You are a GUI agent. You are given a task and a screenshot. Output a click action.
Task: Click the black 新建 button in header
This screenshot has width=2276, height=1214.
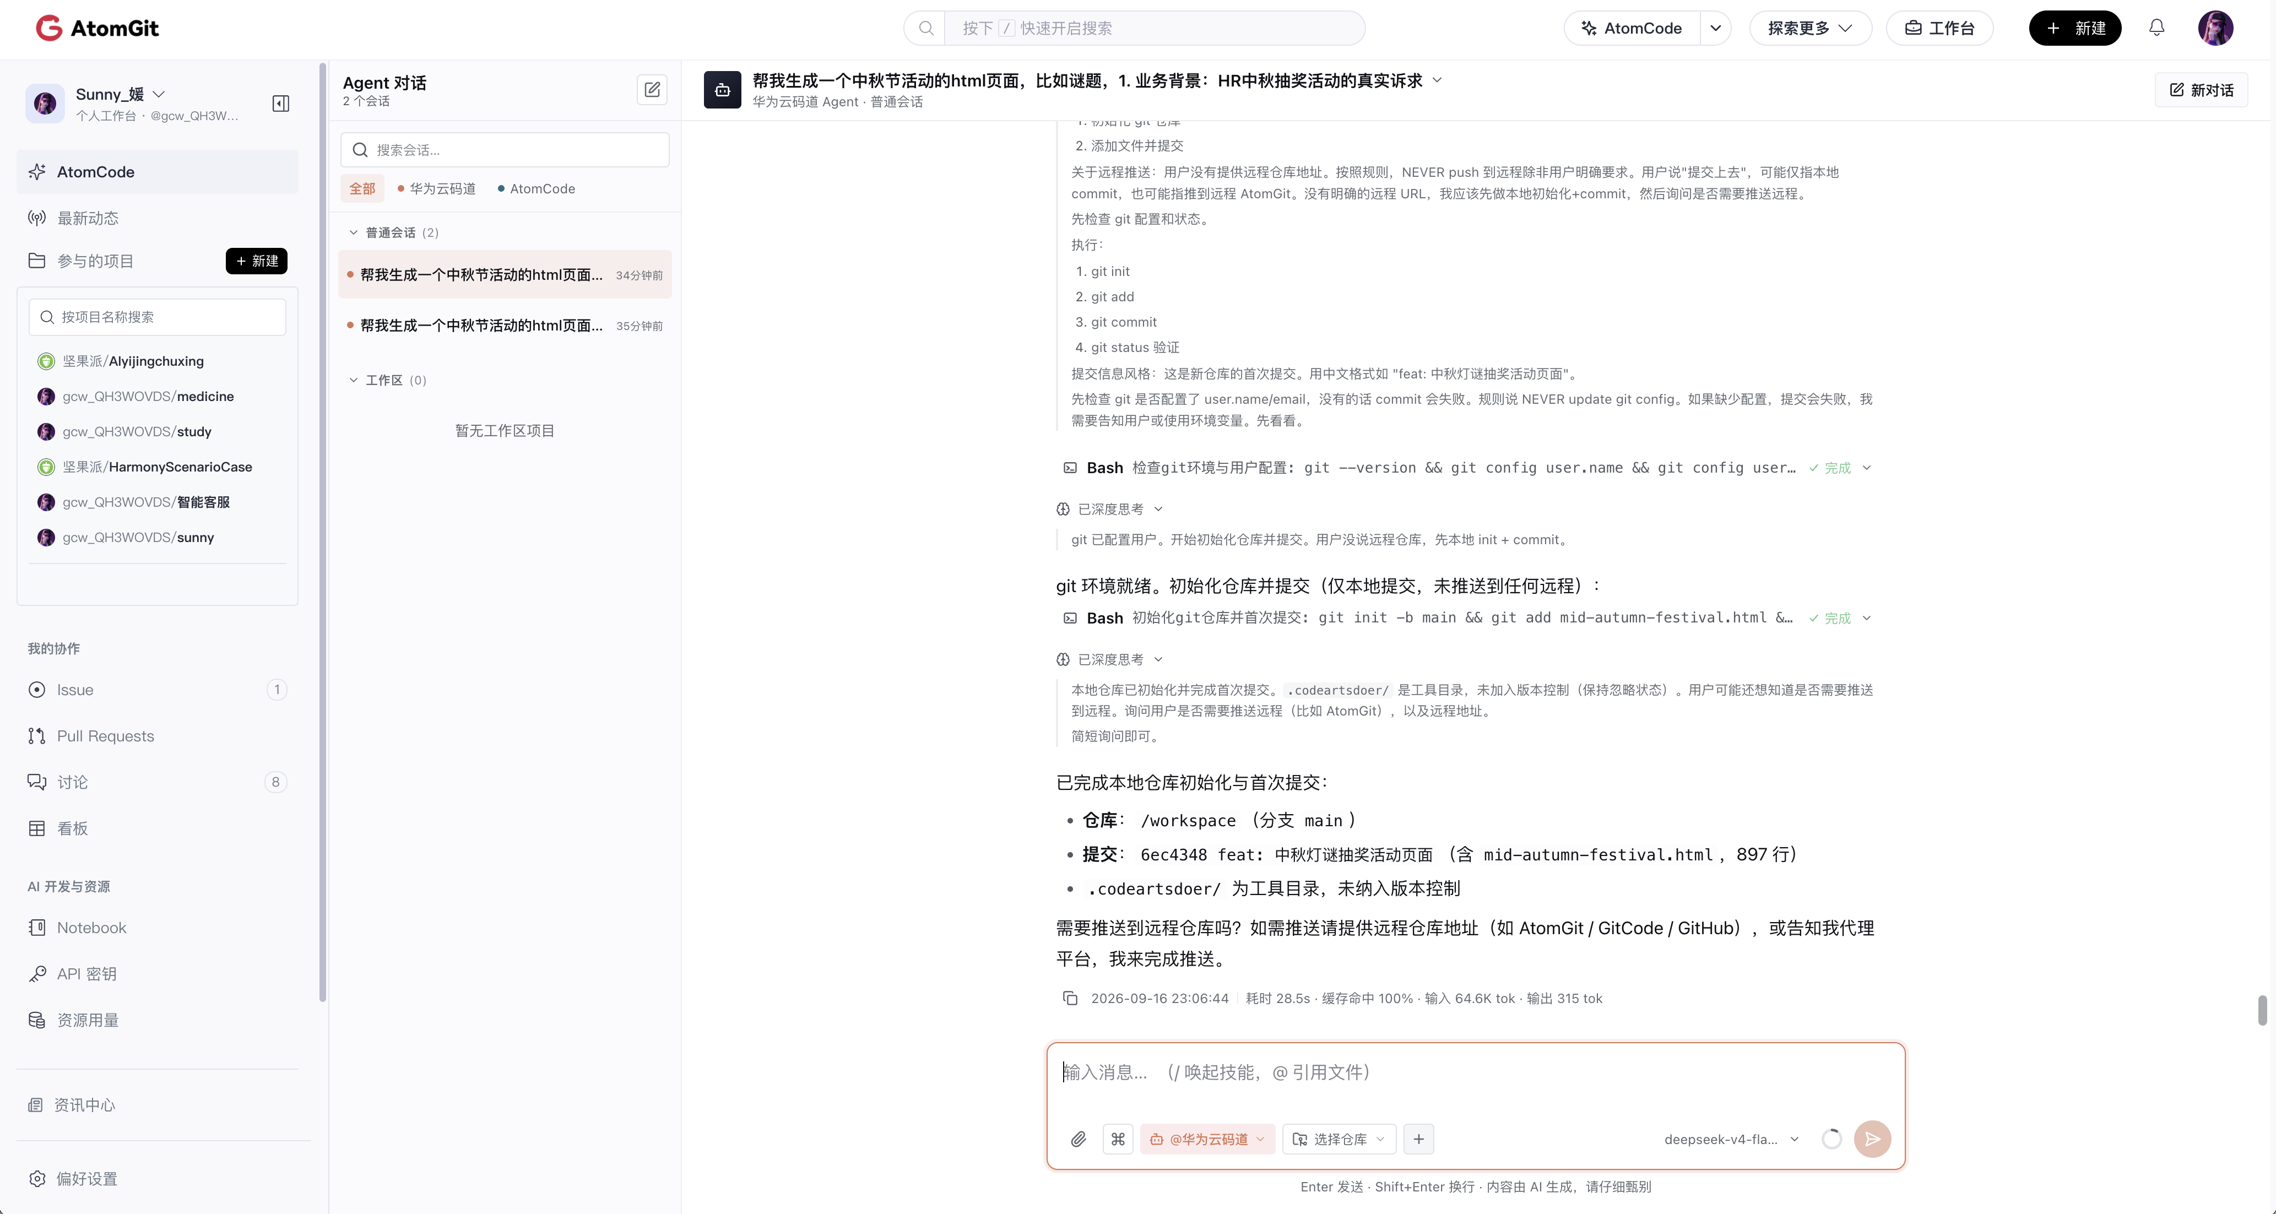point(2074,28)
